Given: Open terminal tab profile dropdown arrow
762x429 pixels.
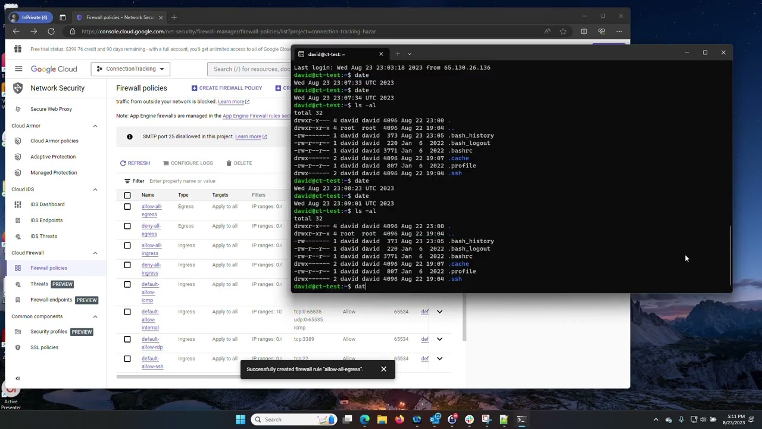Looking at the screenshot, I should click(x=409, y=54).
